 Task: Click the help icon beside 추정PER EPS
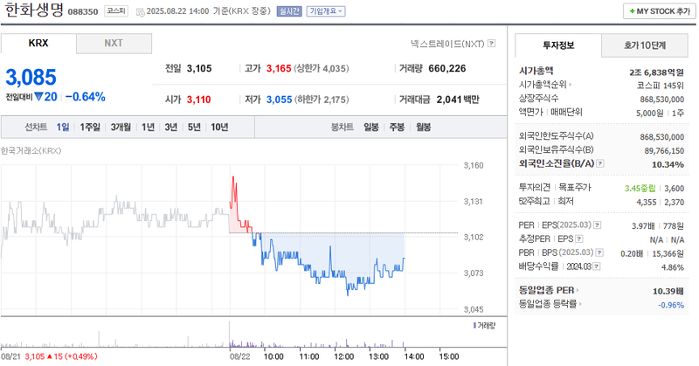click(578, 239)
